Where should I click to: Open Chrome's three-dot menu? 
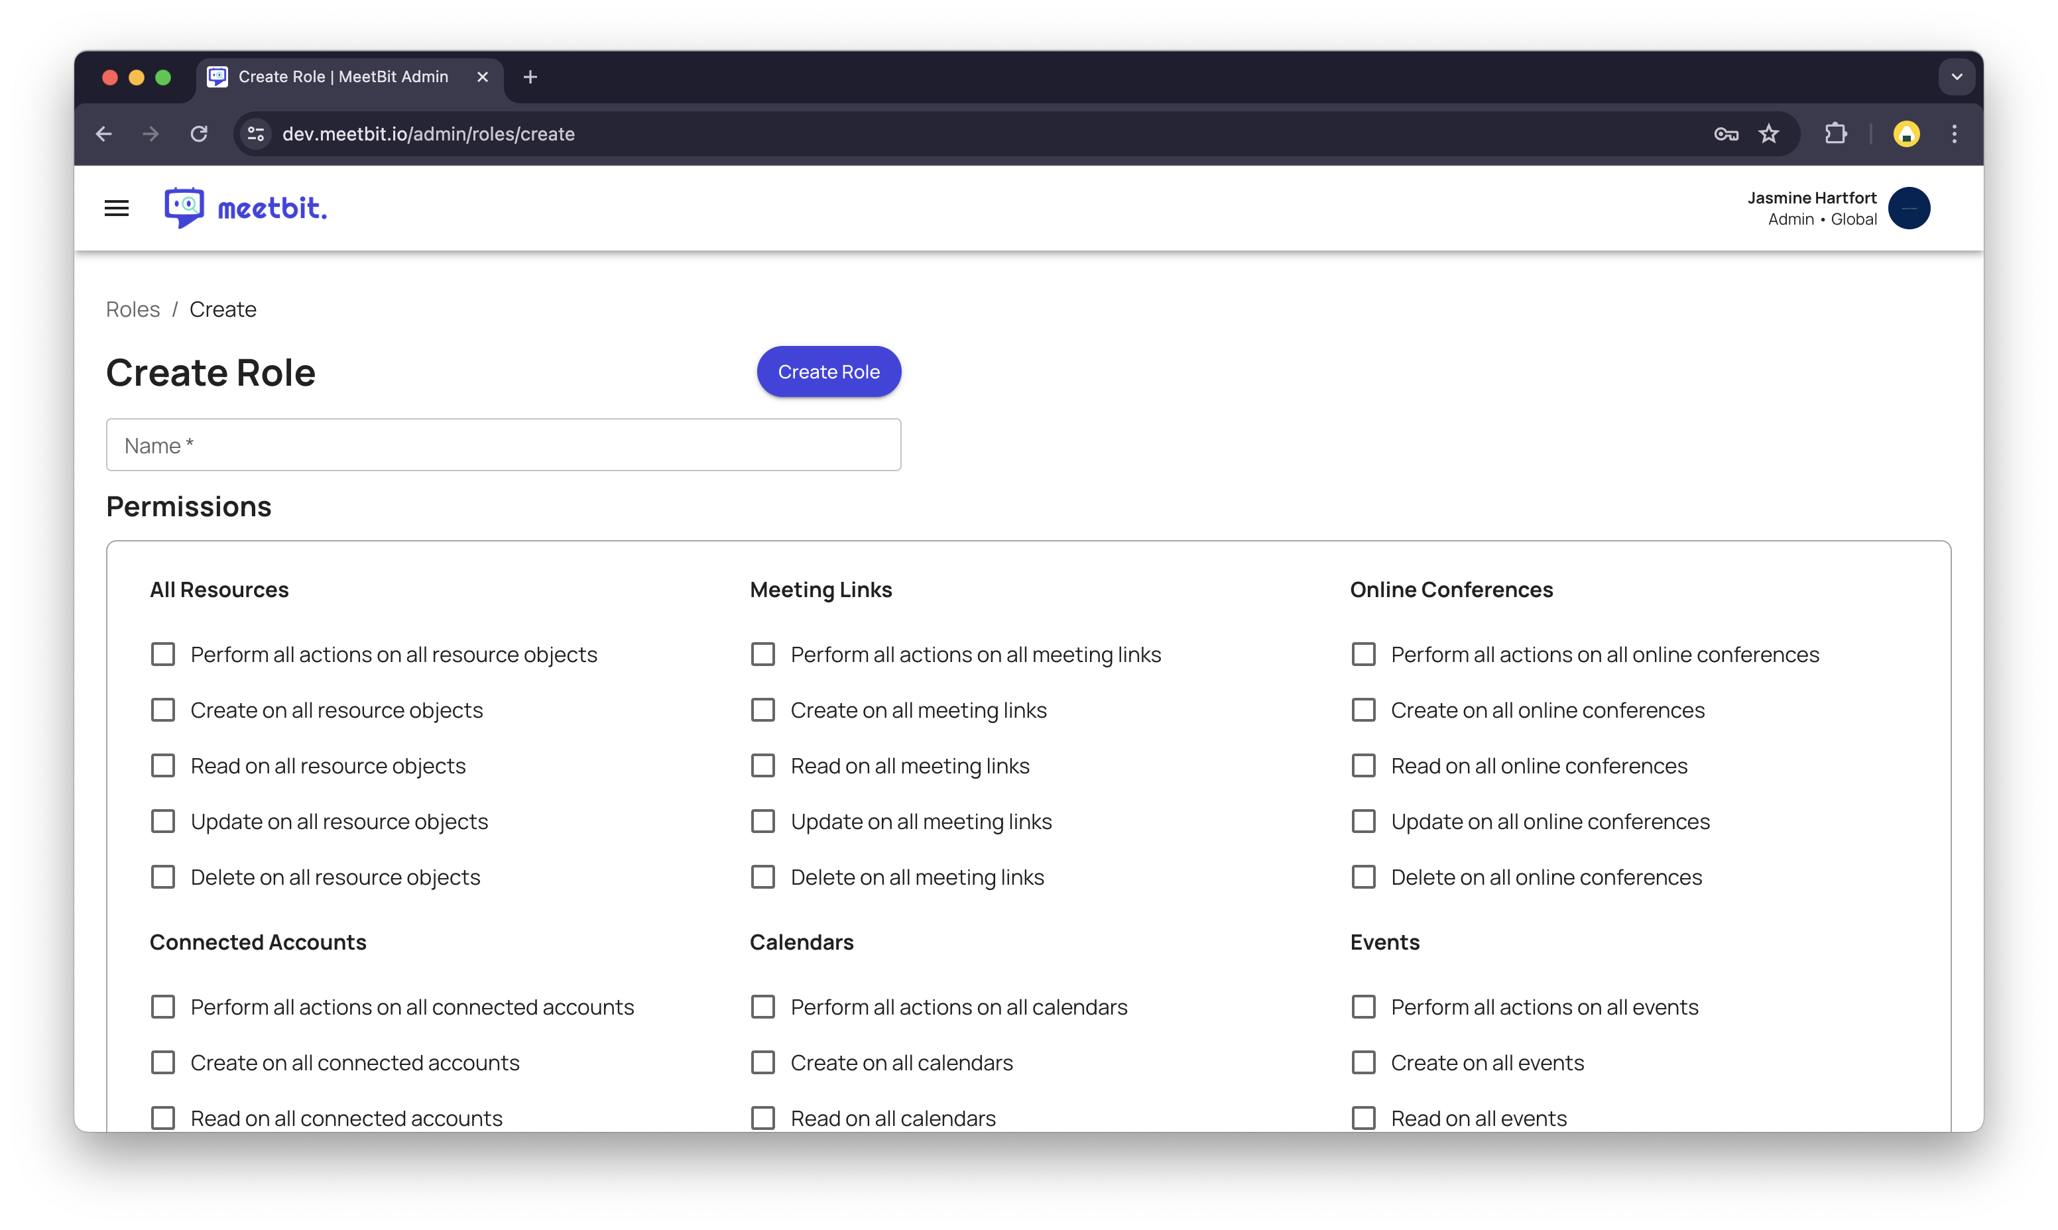click(x=1955, y=135)
